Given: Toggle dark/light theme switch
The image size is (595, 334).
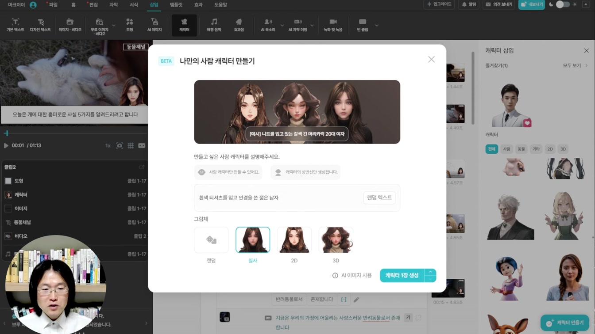Looking at the screenshot, I should click(563, 4).
